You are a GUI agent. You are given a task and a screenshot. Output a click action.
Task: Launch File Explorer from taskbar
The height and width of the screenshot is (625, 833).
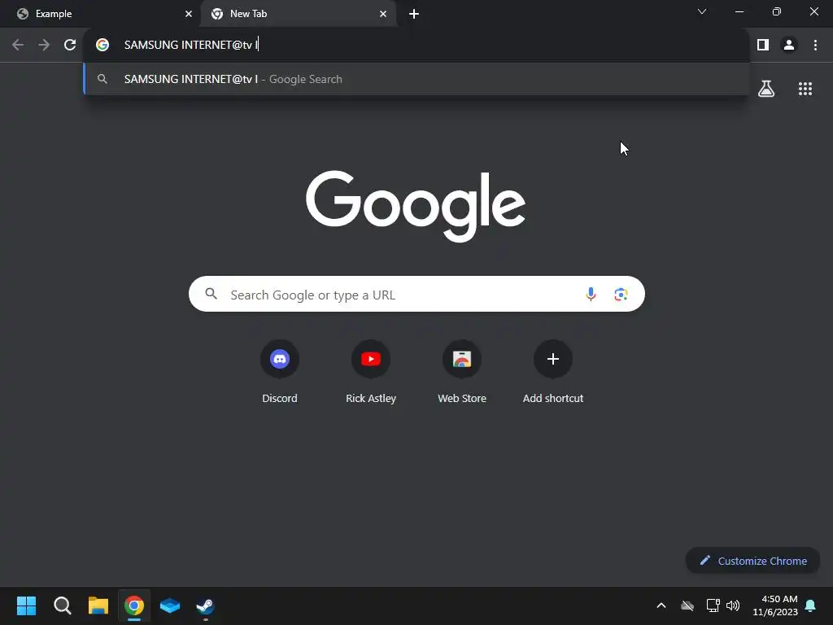tap(98, 605)
